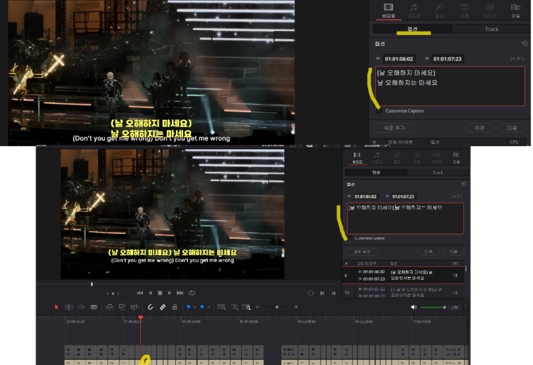This screenshot has height=365, width=533.
Task: Open the 비디오 tab in lower inspector
Action: coord(357,158)
